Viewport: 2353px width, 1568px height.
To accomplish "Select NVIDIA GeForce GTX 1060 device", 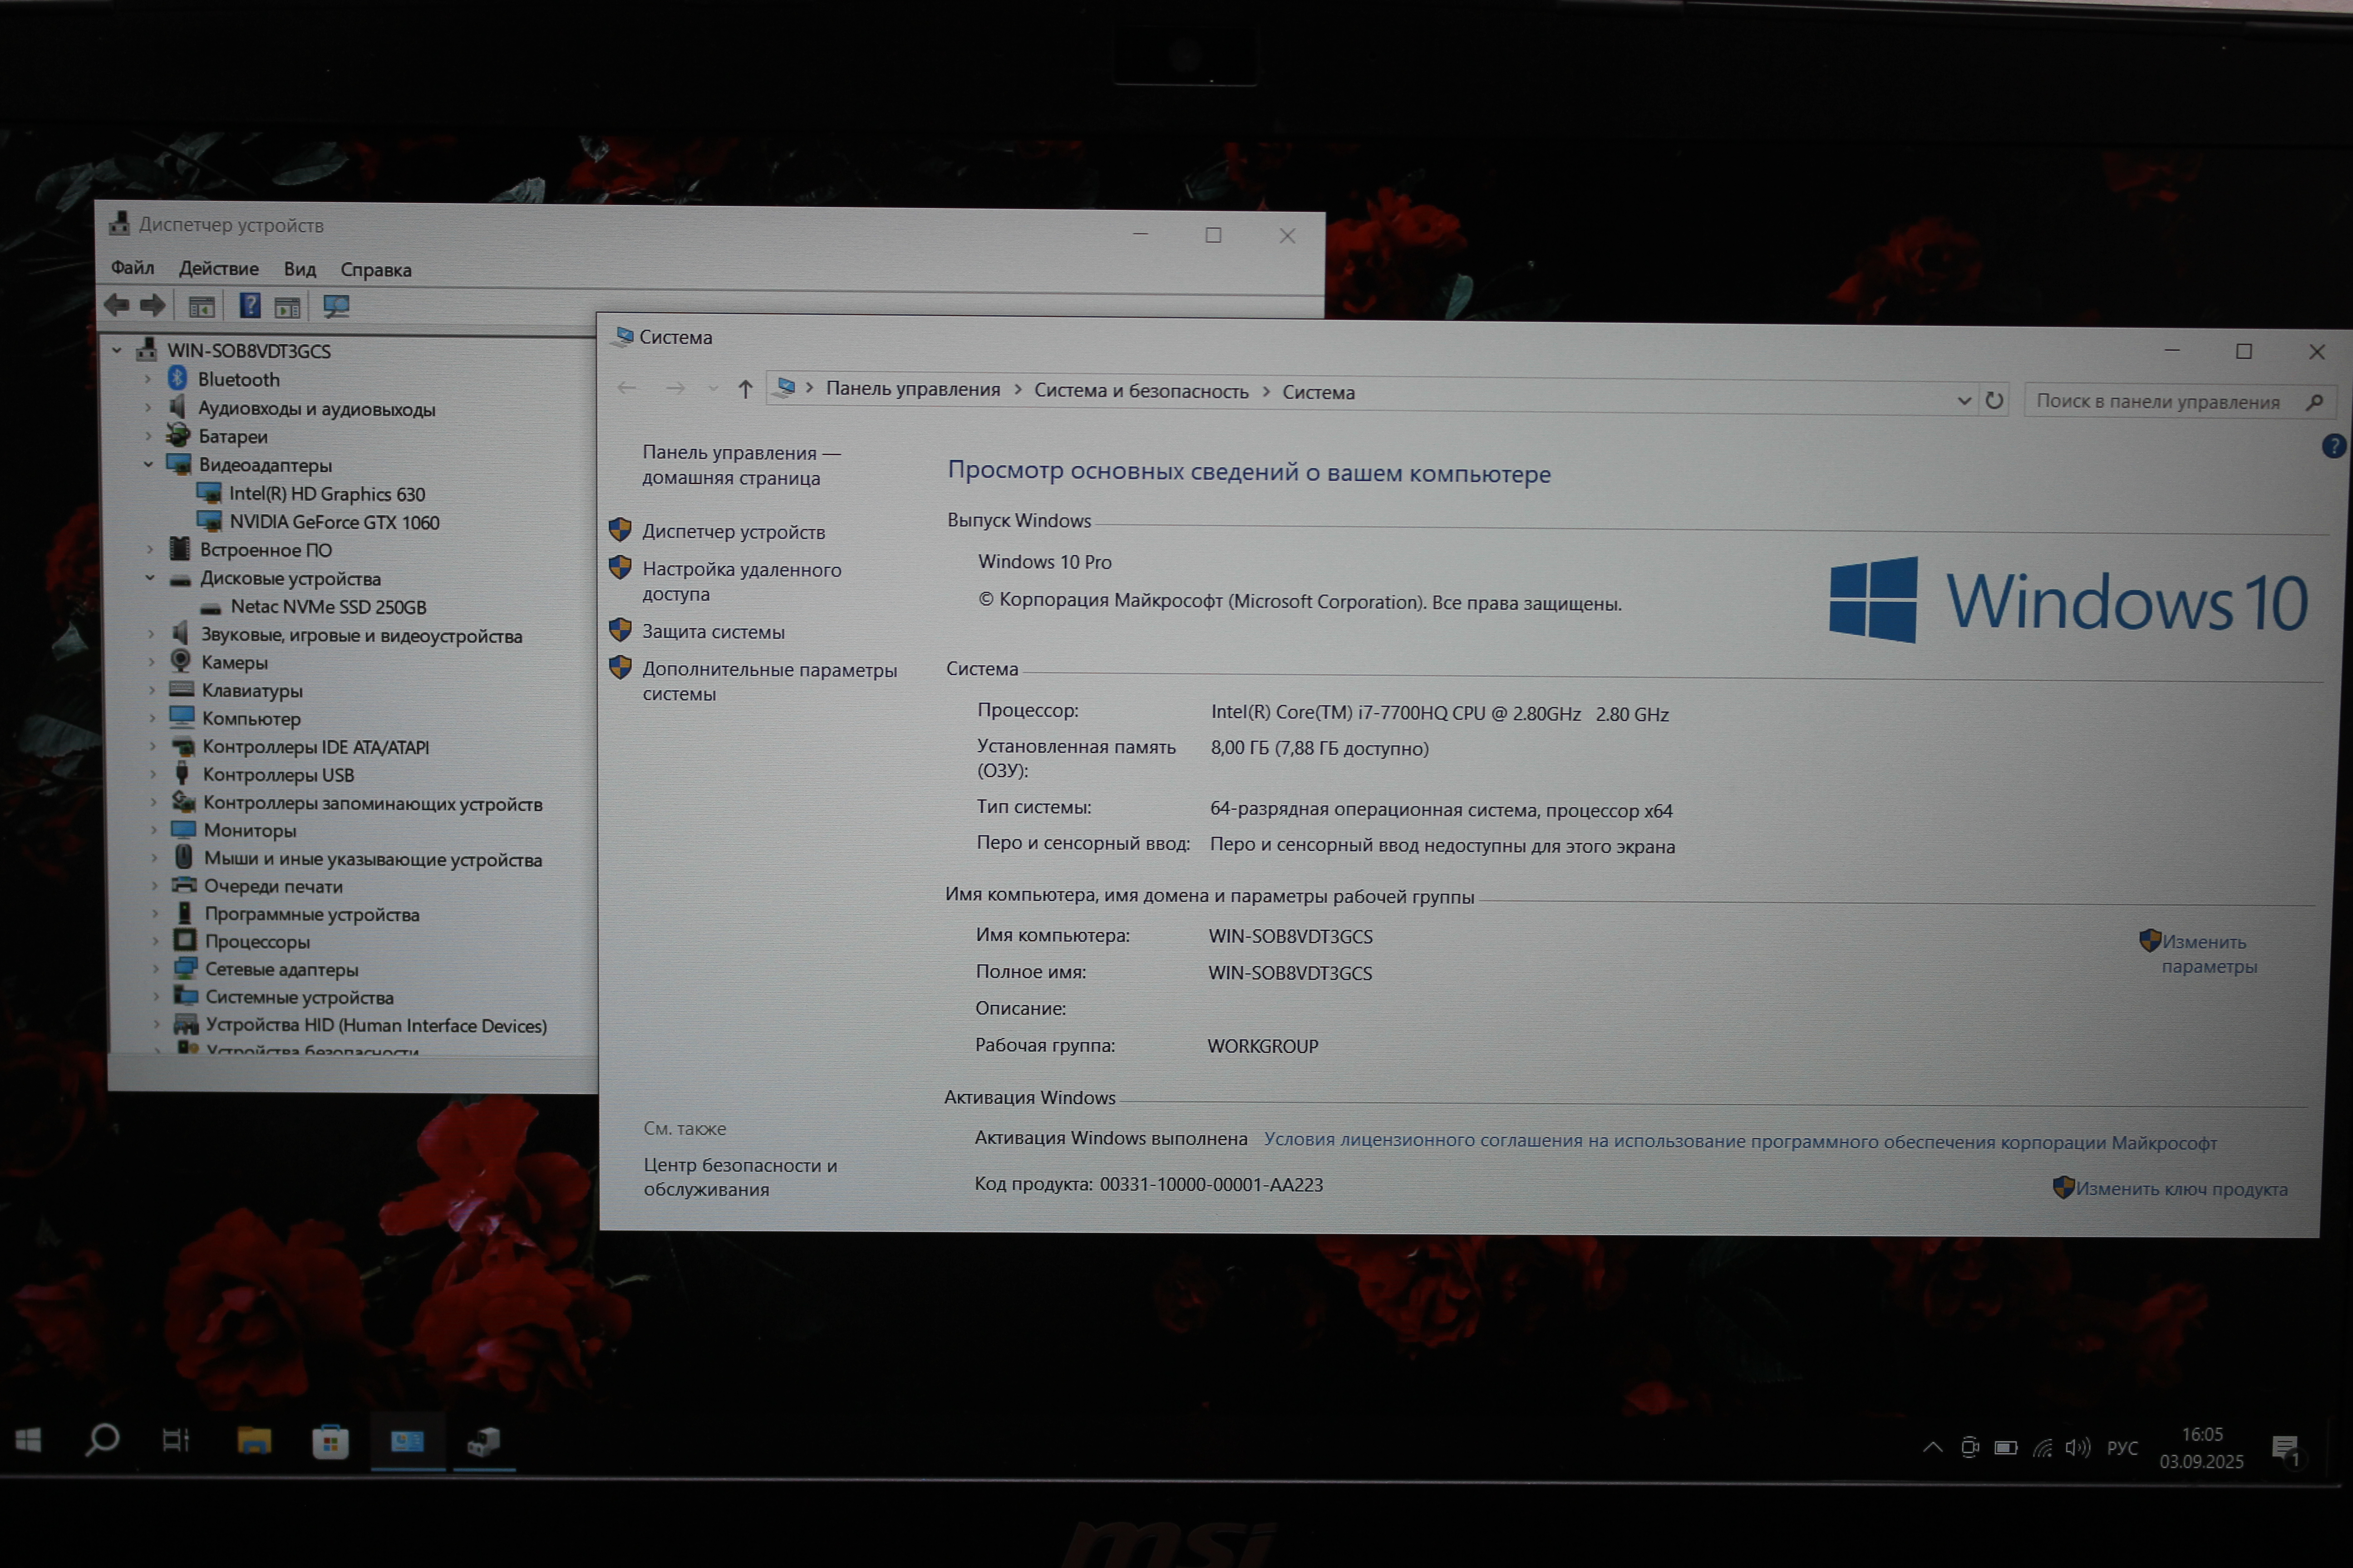I will pos(333,522).
